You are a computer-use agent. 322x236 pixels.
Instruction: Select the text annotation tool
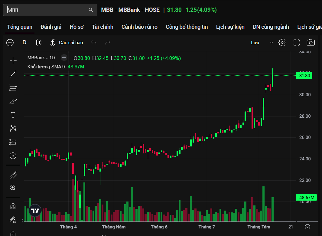13,115
